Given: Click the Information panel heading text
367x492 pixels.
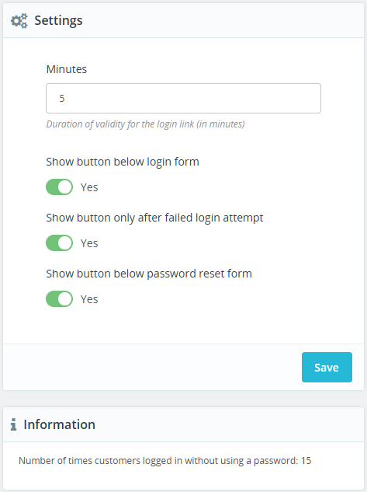Looking at the screenshot, I should pos(60,424).
